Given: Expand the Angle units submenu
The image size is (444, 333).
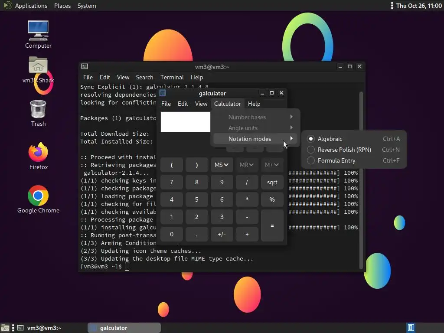Looking at the screenshot, I should (x=255, y=128).
